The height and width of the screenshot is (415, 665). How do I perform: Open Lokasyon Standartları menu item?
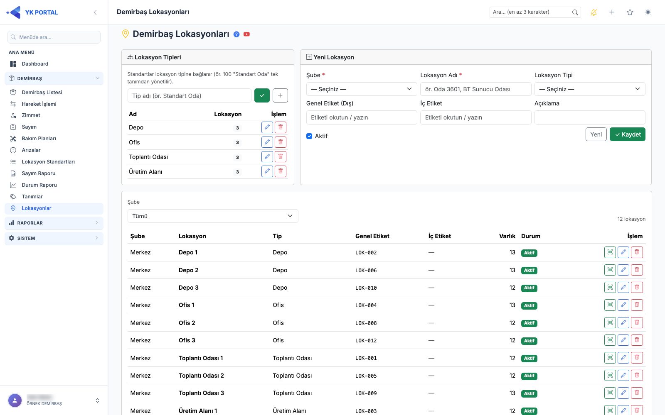tap(54, 162)
